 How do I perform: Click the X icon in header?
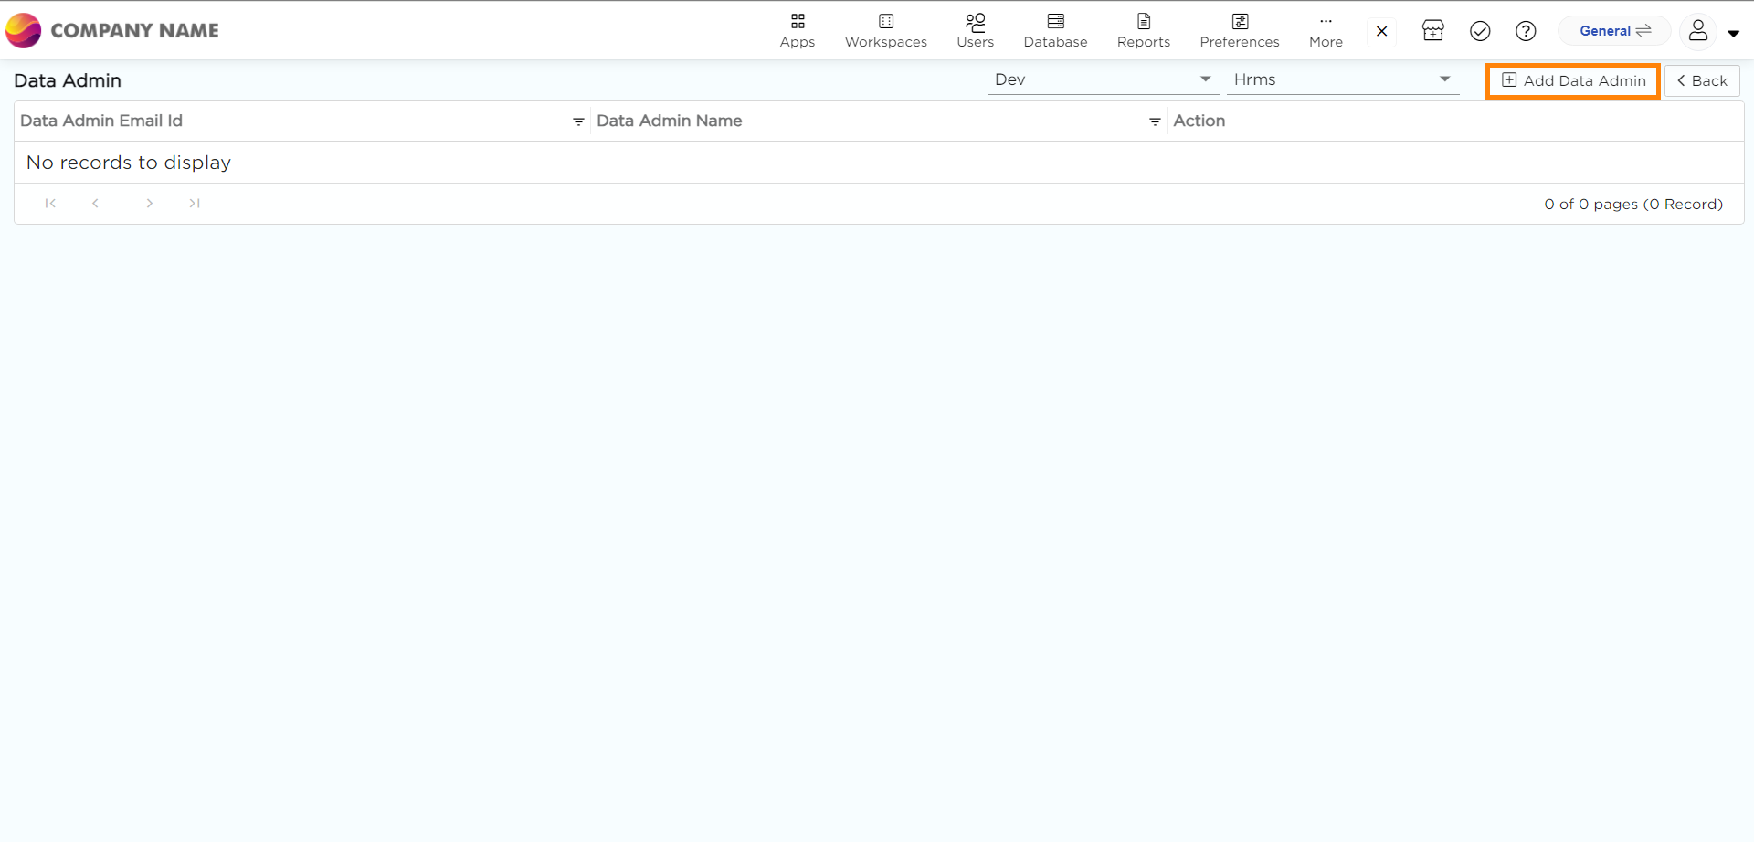click(1381, 31)
